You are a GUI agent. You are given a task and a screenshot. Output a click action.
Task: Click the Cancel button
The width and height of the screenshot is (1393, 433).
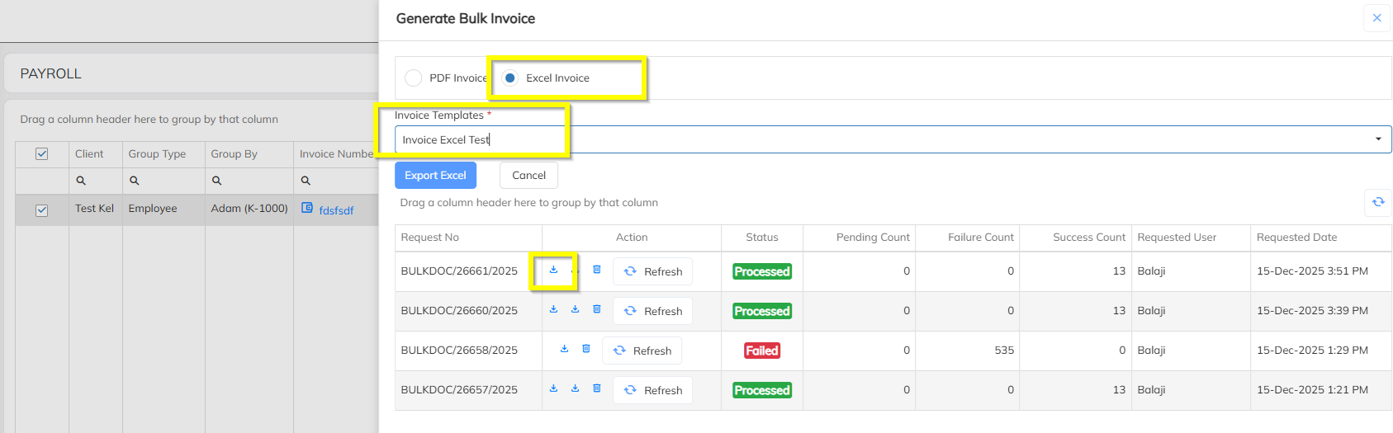(x=528, y=176)
